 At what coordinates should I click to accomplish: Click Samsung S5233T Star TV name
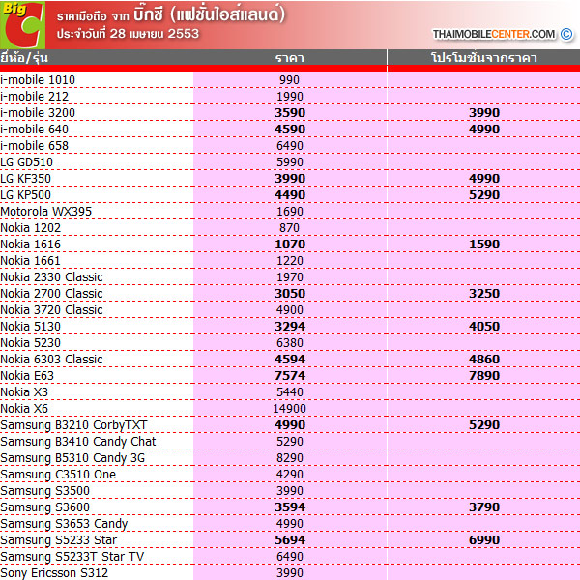point(72,557)
